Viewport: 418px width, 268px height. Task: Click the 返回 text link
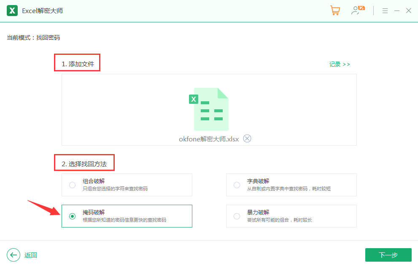pos(31,255)
